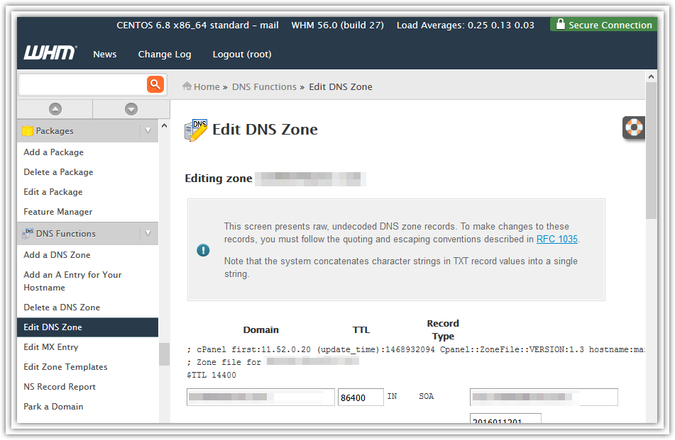Open the Change Log menu

tap(164, 54)
